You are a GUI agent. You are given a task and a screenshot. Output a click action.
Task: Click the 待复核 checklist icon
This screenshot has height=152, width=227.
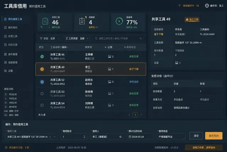82,21
